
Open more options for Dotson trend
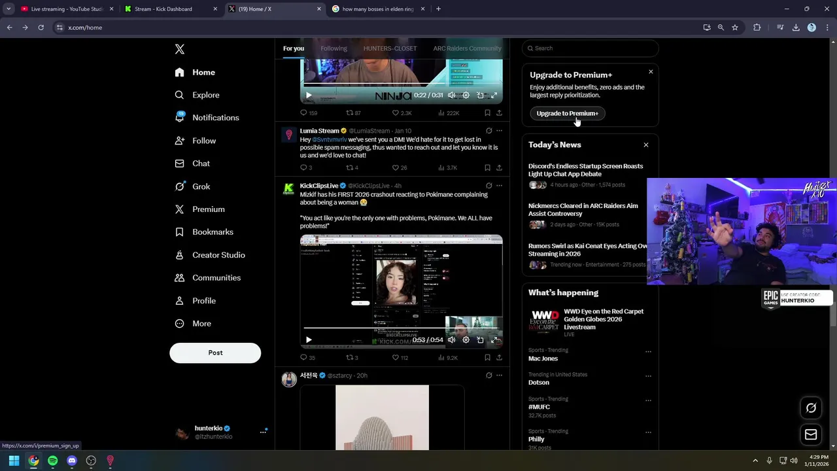point(649,376)
